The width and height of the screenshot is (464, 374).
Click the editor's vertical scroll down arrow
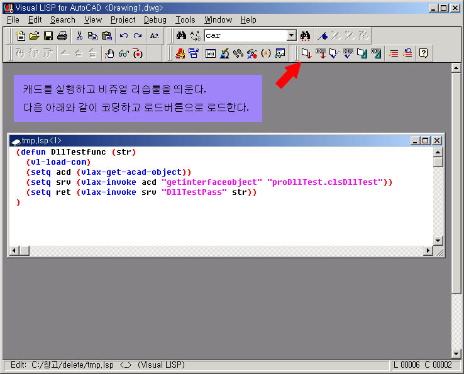[x=438, y=240]
